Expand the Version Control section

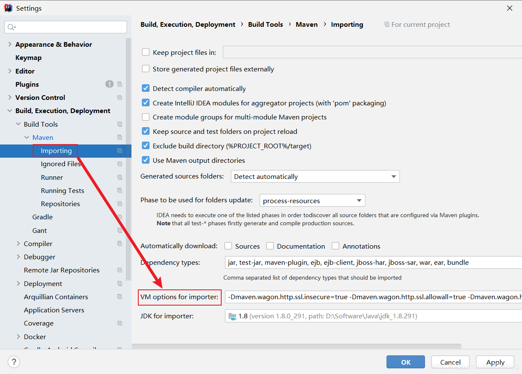[10, 97]
